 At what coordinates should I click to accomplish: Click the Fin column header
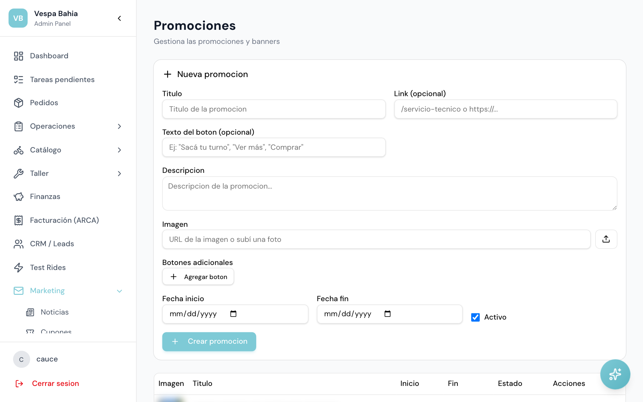click(x=453, y=384)
